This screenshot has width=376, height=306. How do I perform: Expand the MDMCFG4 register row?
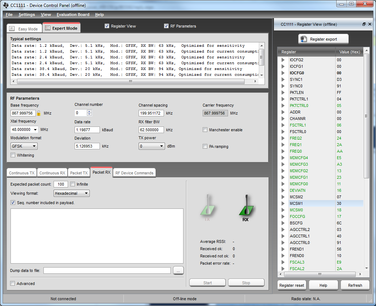[283, 158]
